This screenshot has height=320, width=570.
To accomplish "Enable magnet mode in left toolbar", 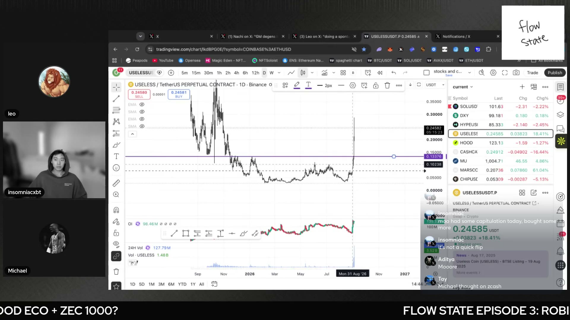I will click(116, 210).
